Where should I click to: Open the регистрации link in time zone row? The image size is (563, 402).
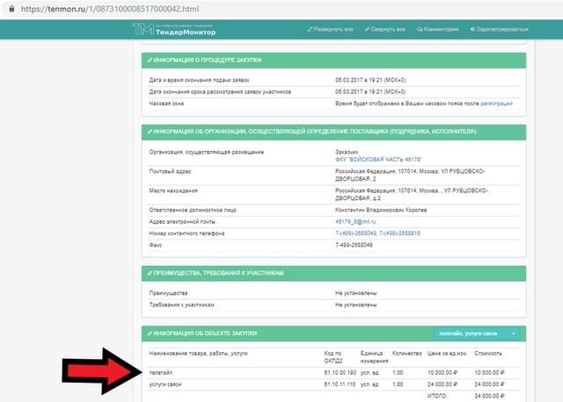coord(496,104)
